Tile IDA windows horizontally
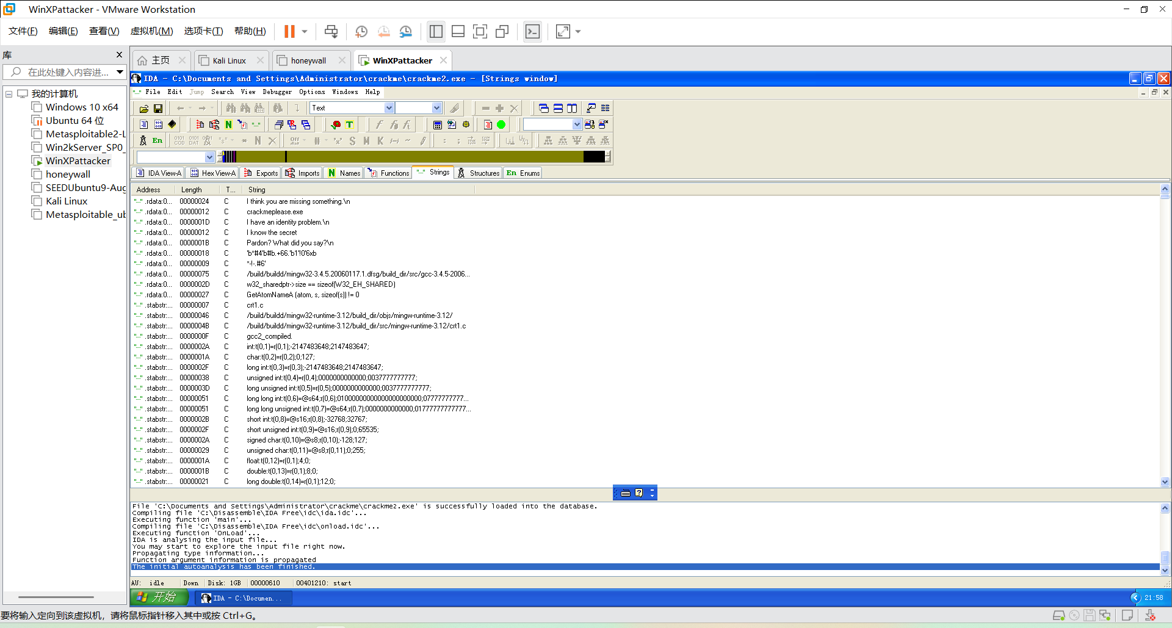Image resolution: width=1172 pixels, height=628 pixels. (558, 109)
